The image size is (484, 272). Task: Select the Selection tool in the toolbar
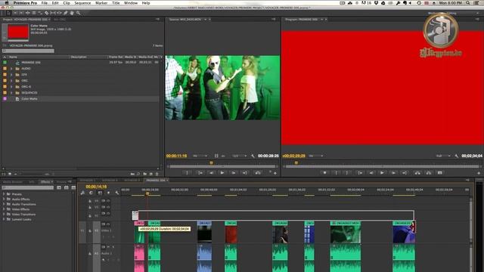8,13
